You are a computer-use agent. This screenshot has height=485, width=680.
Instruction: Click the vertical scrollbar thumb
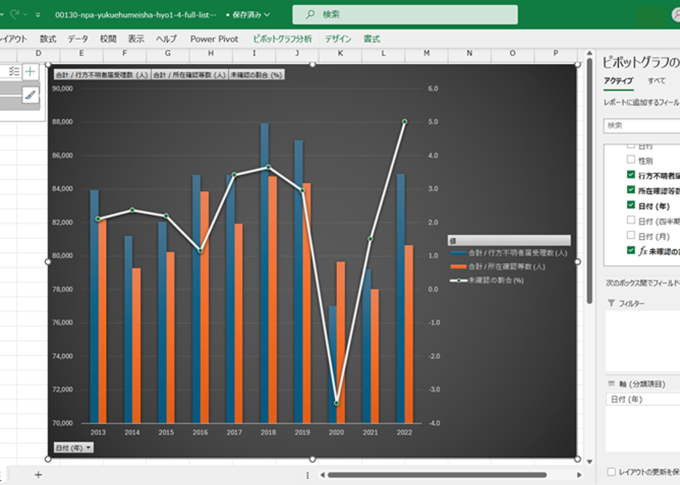[589, 181]
